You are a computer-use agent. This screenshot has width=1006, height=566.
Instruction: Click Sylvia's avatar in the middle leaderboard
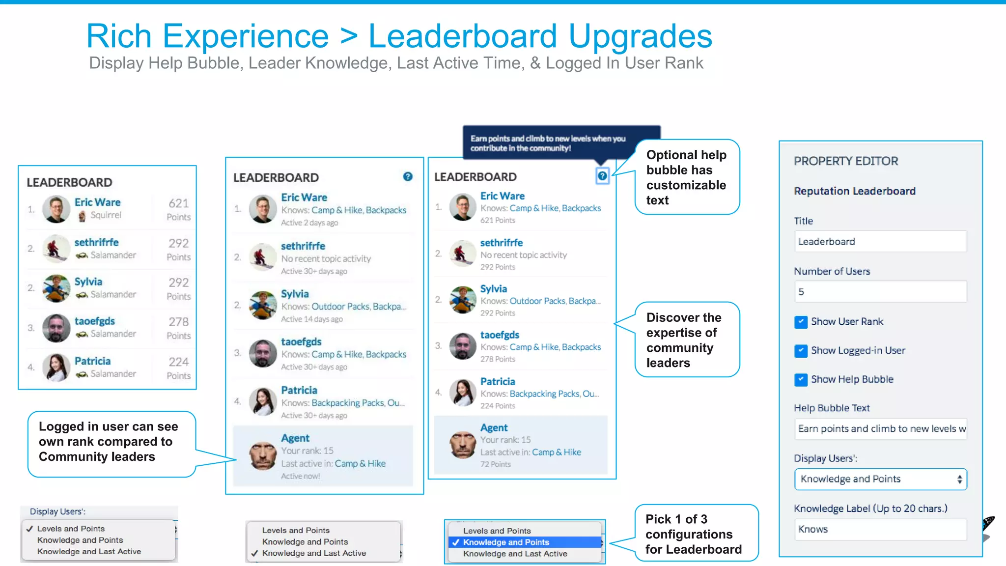263,306
